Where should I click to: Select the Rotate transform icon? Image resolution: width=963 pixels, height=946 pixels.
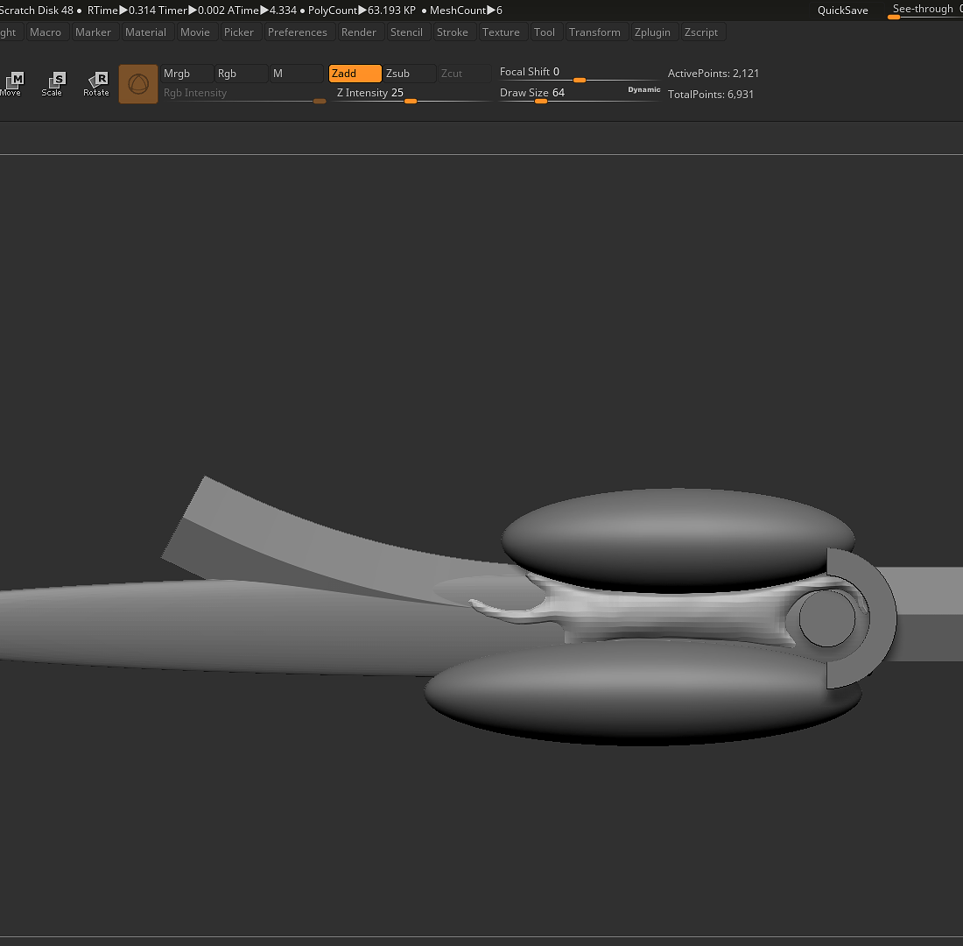pos(96,83)
